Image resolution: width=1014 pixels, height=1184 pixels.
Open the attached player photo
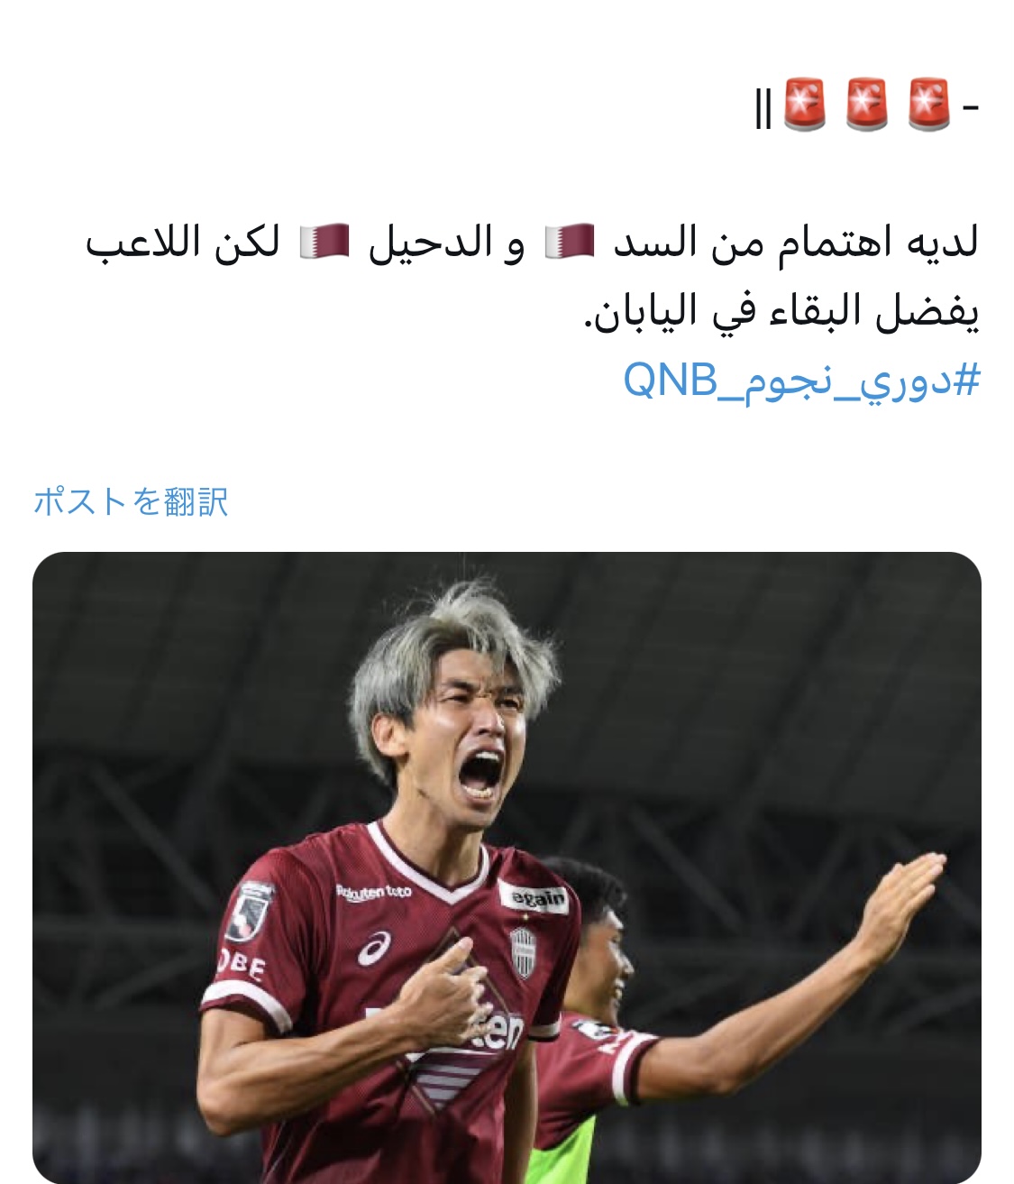pos(507,867)
